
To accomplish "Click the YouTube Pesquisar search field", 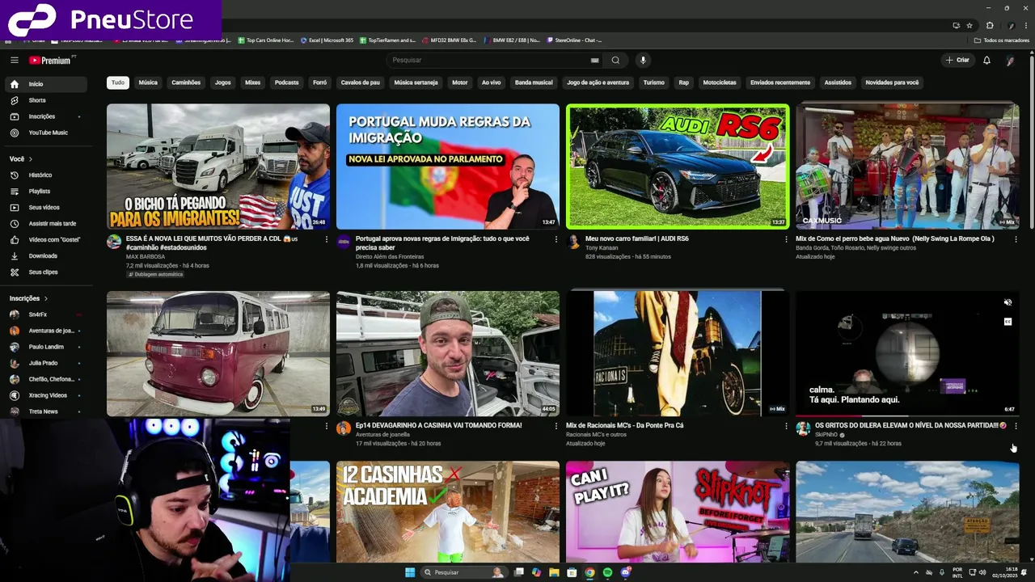I will [x=488, y=60].
